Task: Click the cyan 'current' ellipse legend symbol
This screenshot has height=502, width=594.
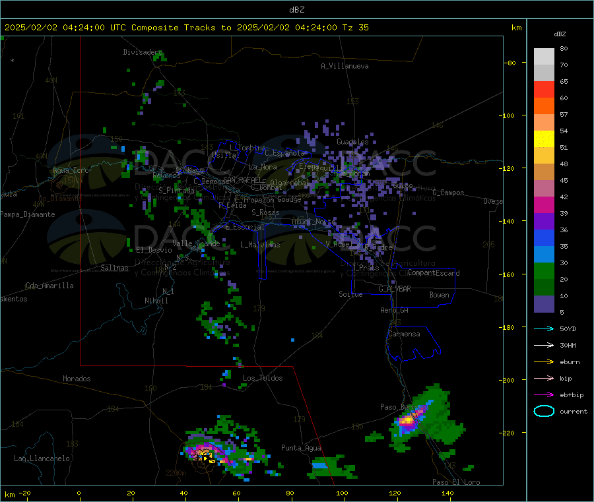Action: (x=544, y=411)
